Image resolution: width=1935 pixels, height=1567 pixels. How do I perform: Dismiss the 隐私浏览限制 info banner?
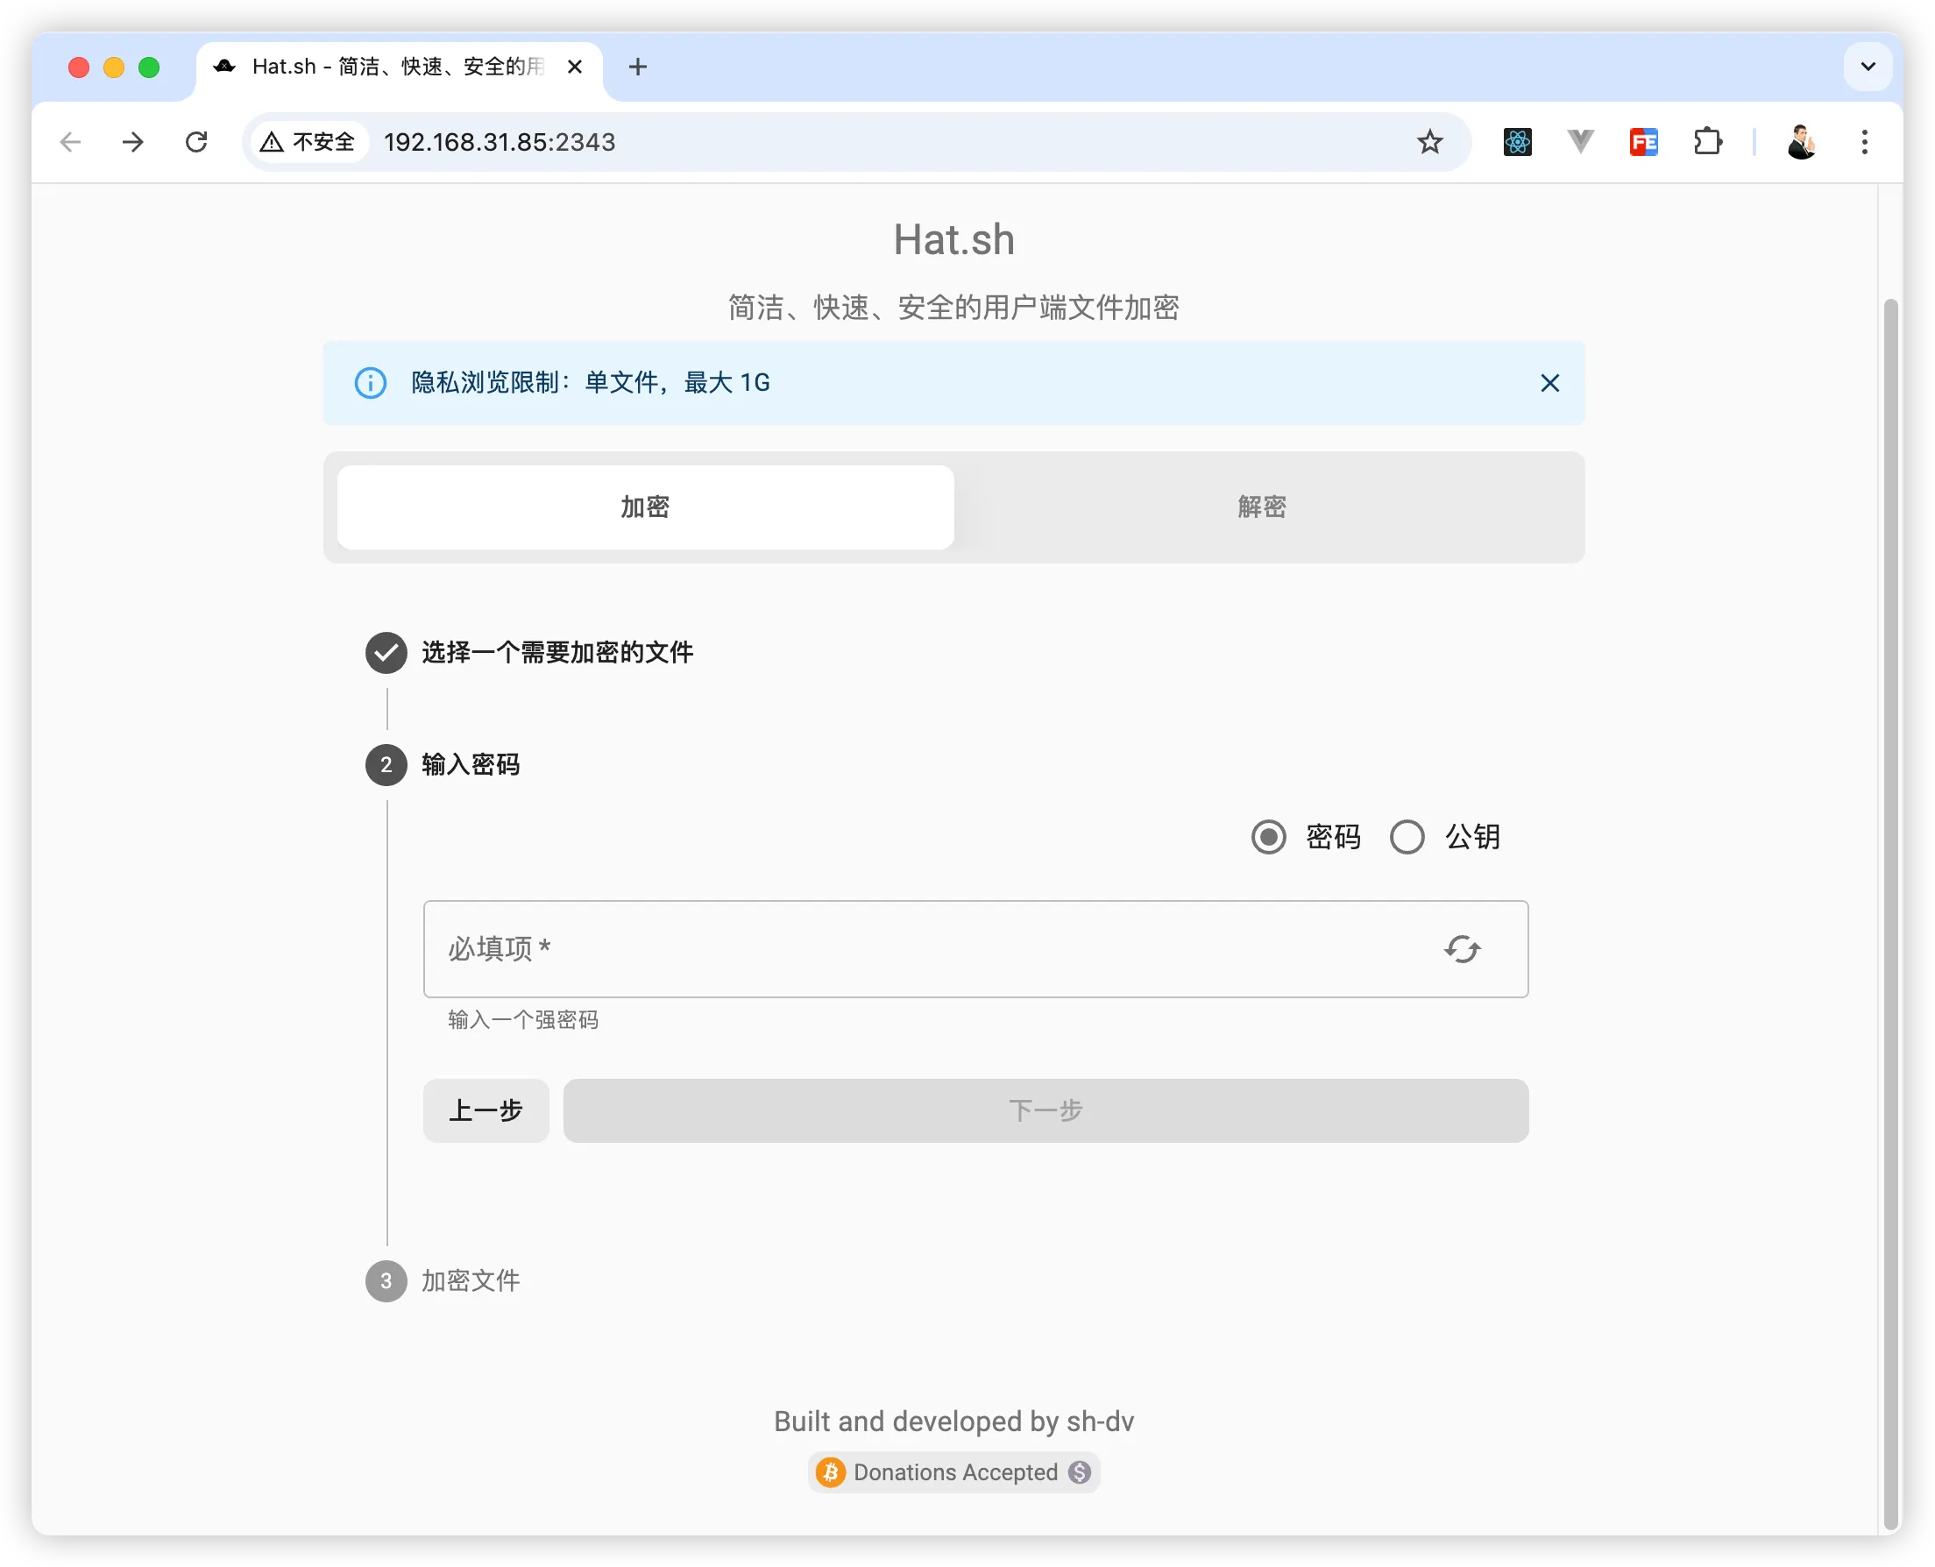1549,384
